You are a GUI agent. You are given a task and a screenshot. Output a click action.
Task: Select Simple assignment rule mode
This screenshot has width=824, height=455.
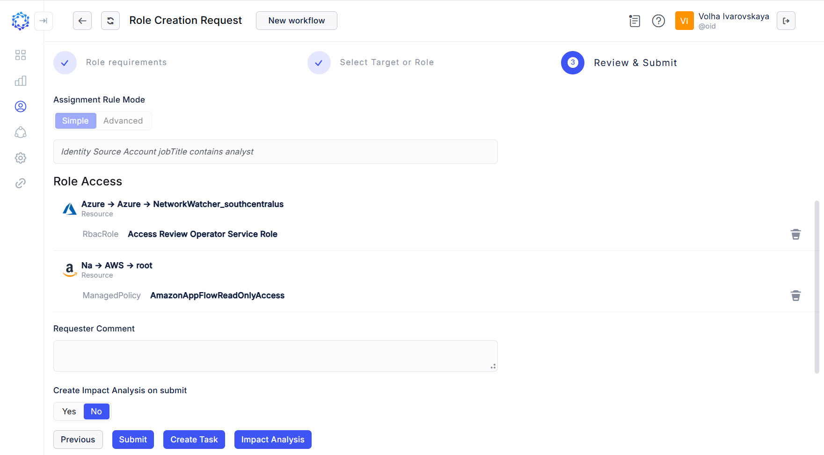coord(75,121)
